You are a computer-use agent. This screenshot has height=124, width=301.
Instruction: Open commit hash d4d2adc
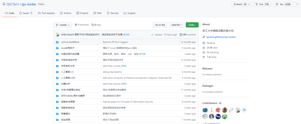coord(159,35)
